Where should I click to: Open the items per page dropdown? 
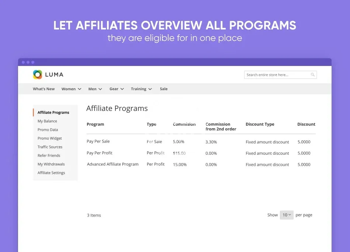click(287, 215)
